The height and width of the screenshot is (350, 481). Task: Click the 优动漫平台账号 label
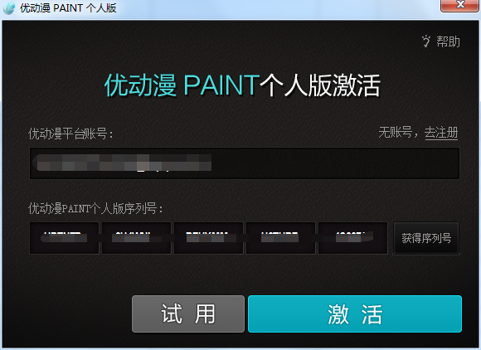tap(71, 134)
